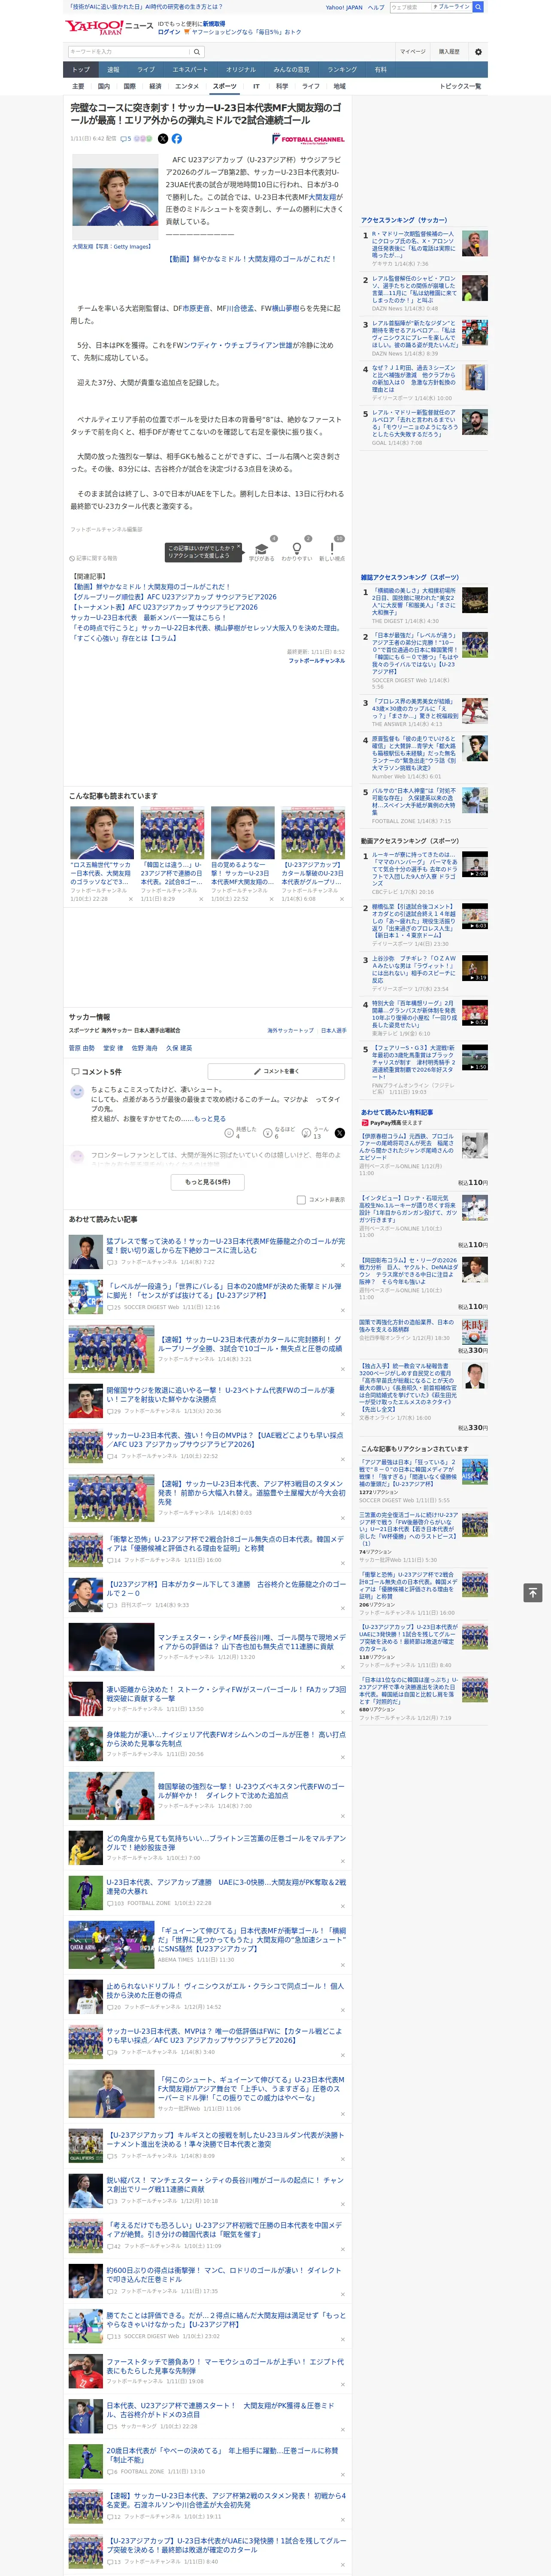The image size is (551, 2576).
Task: Select the オリジナル navigation tab
Action: 241,69
